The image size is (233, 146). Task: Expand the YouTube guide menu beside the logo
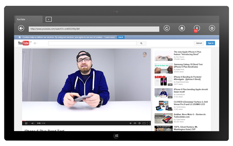[x=36, y=43]
